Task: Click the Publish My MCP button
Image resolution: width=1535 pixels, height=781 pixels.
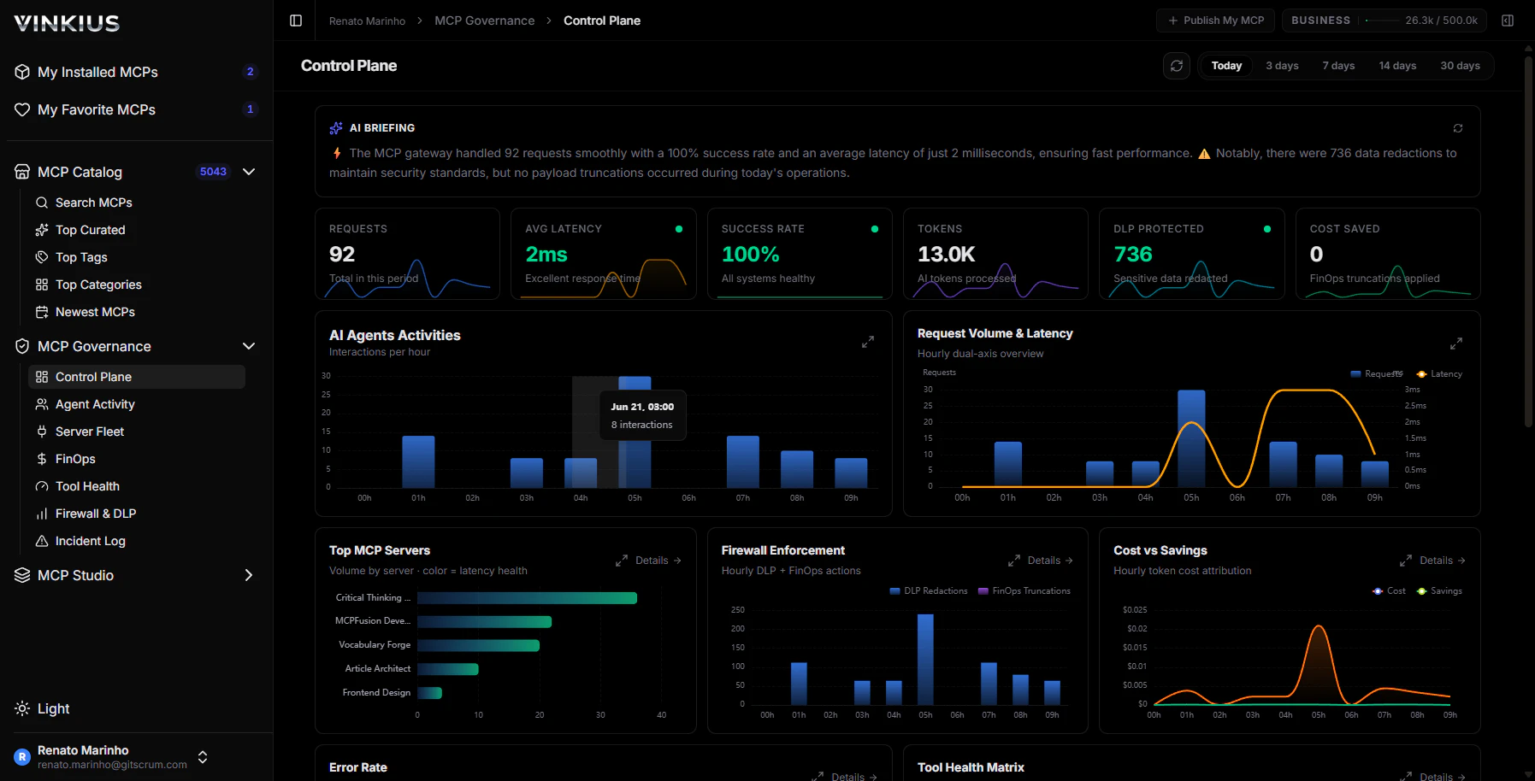Action: click(x=1215, y=21)
